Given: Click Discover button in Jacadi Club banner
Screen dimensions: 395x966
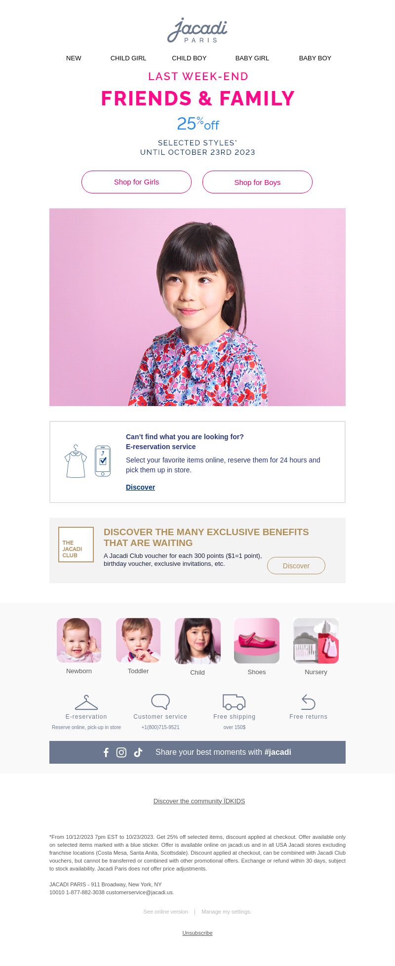Looking at the screenshot, I should [x=296, y=566].
